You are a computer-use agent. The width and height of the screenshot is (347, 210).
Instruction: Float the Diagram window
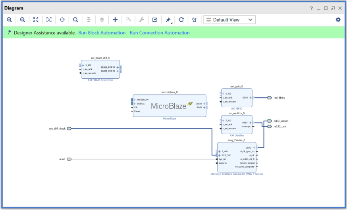point(333,8)
